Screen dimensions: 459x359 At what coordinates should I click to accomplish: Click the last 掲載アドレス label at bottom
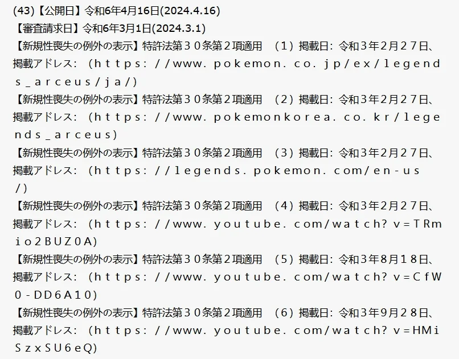click(45, 331)
